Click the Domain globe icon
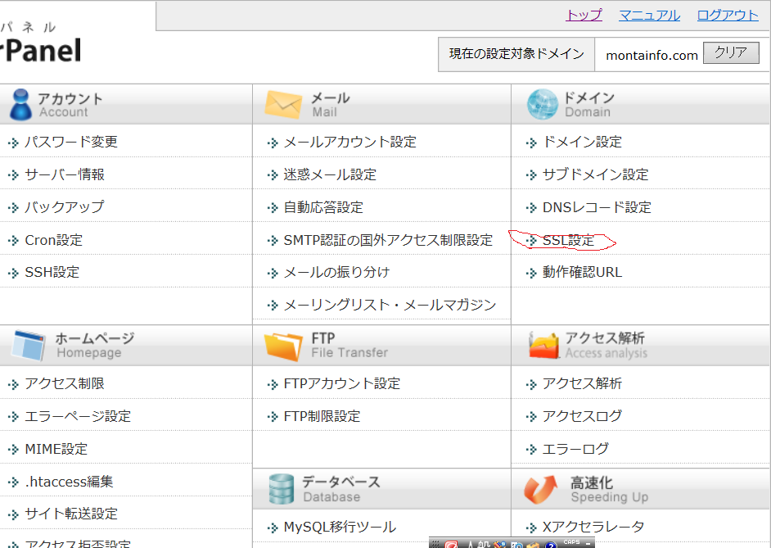Viewport: 771px width, 548px height. [542, 105]
